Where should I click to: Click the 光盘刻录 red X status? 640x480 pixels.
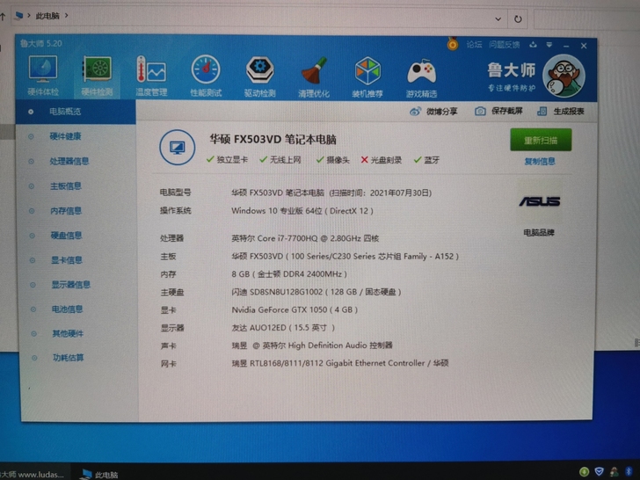[382, 160]
